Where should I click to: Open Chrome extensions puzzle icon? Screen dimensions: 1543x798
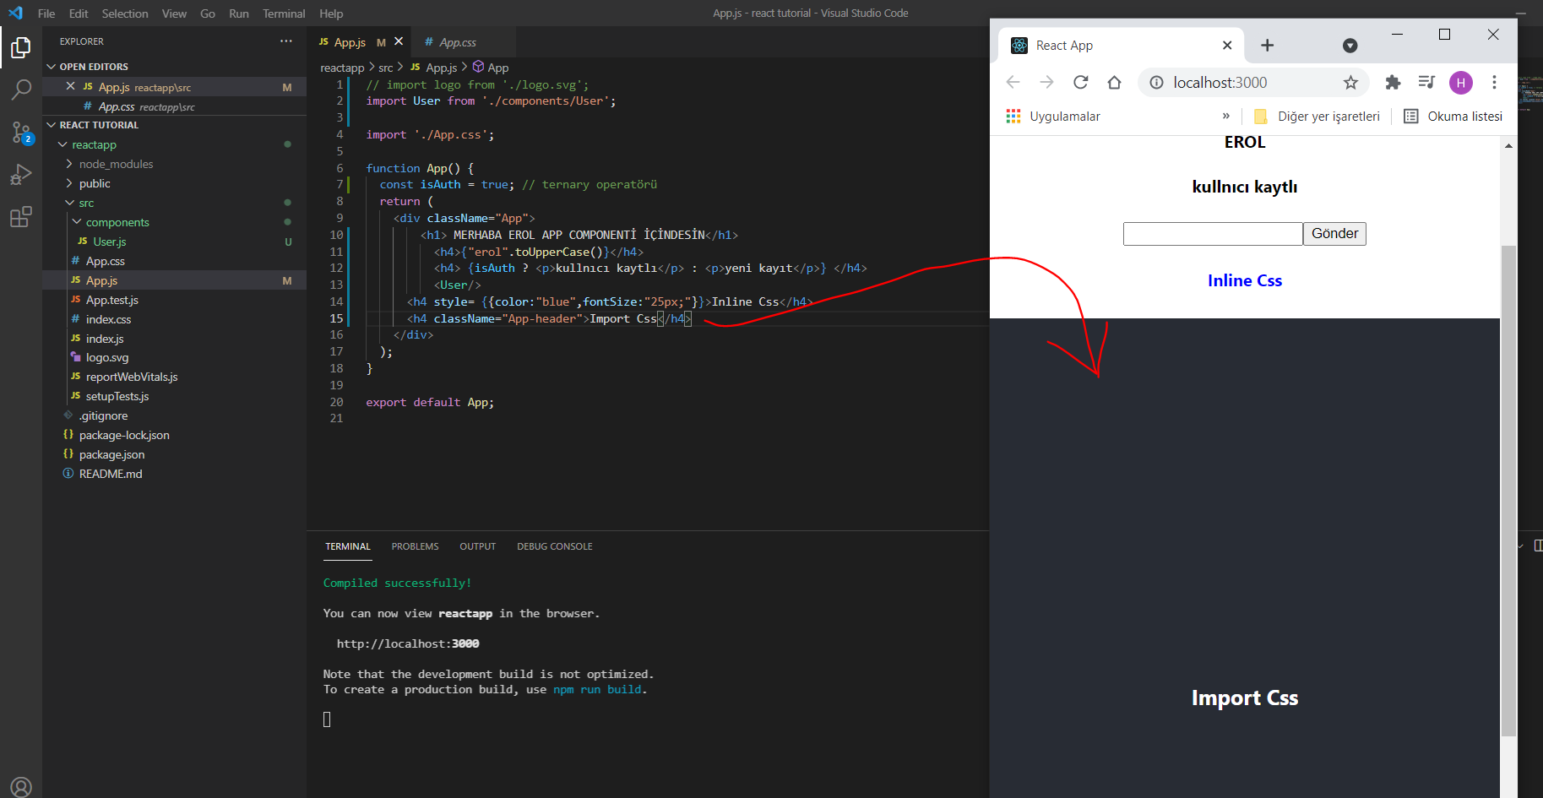pyautogui.click(x=1393, y=82)
